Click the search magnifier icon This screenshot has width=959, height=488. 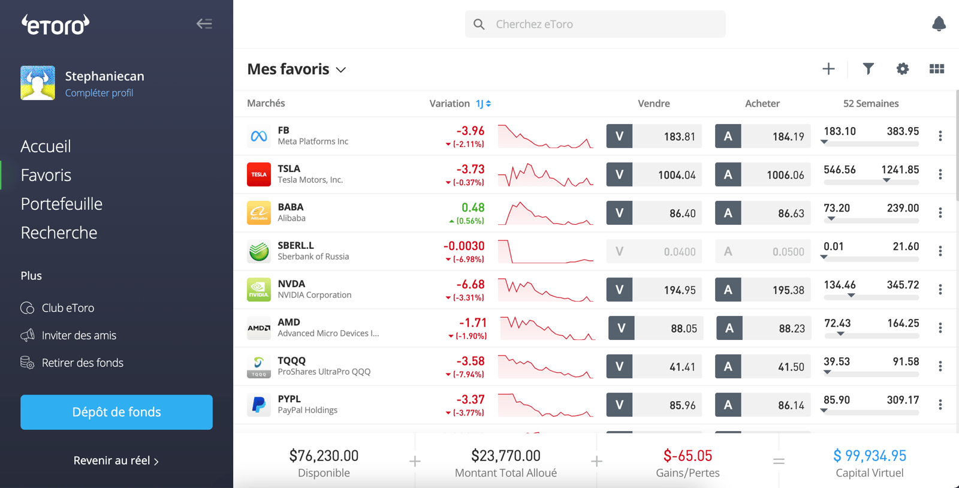coord(479,24)
